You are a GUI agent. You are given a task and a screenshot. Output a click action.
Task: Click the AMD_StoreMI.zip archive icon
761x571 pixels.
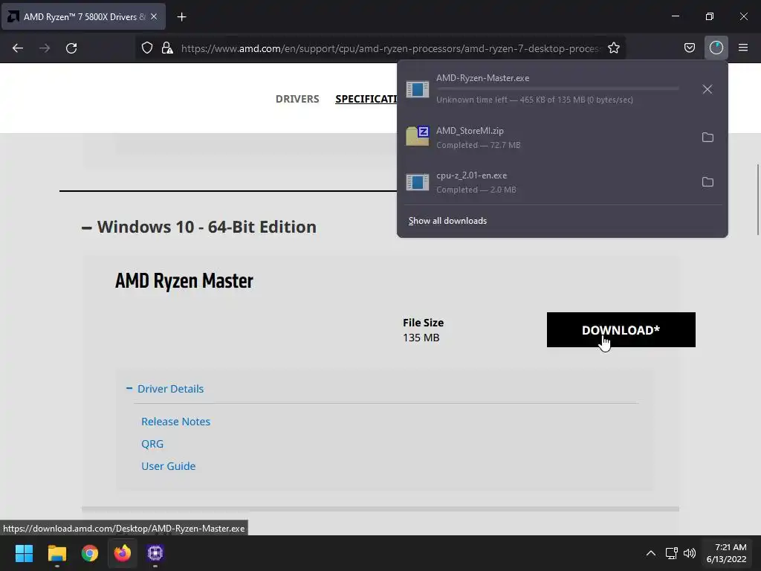point(418,136)
